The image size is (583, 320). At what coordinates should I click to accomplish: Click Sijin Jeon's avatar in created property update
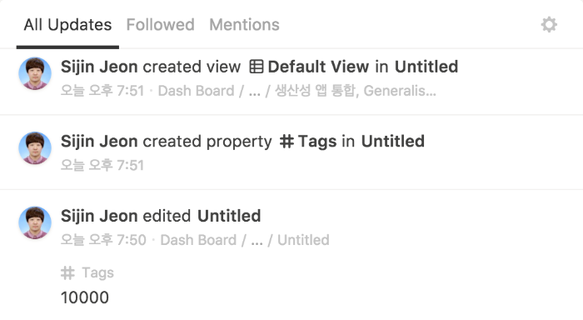click(x=35, y=147)
